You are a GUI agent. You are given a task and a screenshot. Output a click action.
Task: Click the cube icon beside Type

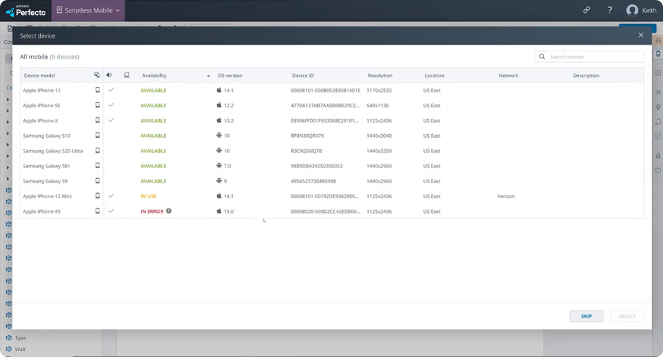pyautogui.click(x=9, y=338)
